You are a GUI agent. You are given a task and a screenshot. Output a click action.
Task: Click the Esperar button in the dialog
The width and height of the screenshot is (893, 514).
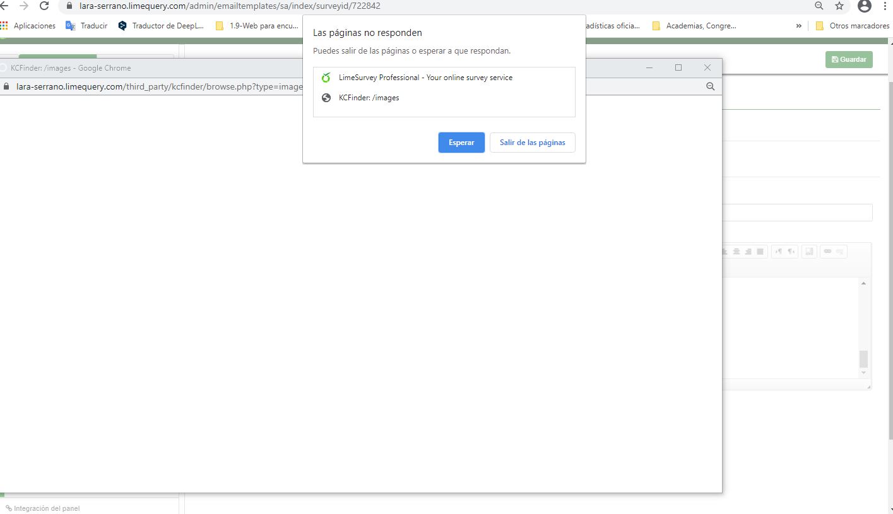click(461, 143)
